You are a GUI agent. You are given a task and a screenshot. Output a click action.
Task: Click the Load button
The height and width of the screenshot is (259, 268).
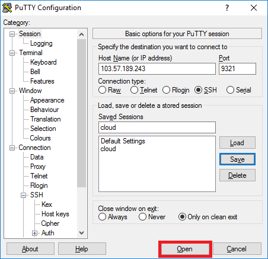pos(237,143)
